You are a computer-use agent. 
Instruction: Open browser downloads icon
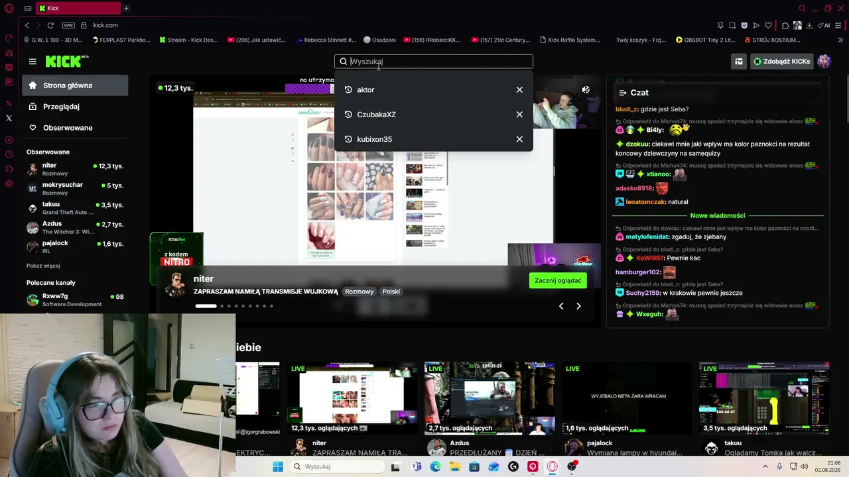pos(810,25)
